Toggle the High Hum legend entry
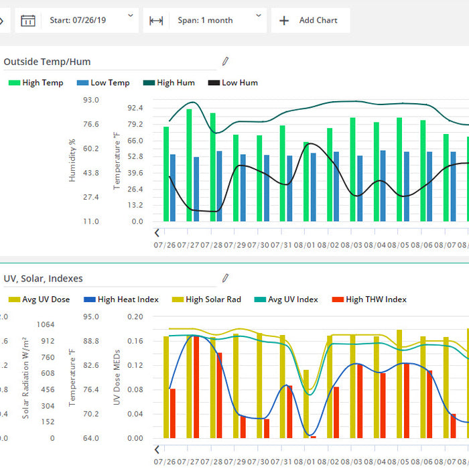Viewport: 469px width, 469px height. (168, 83)
